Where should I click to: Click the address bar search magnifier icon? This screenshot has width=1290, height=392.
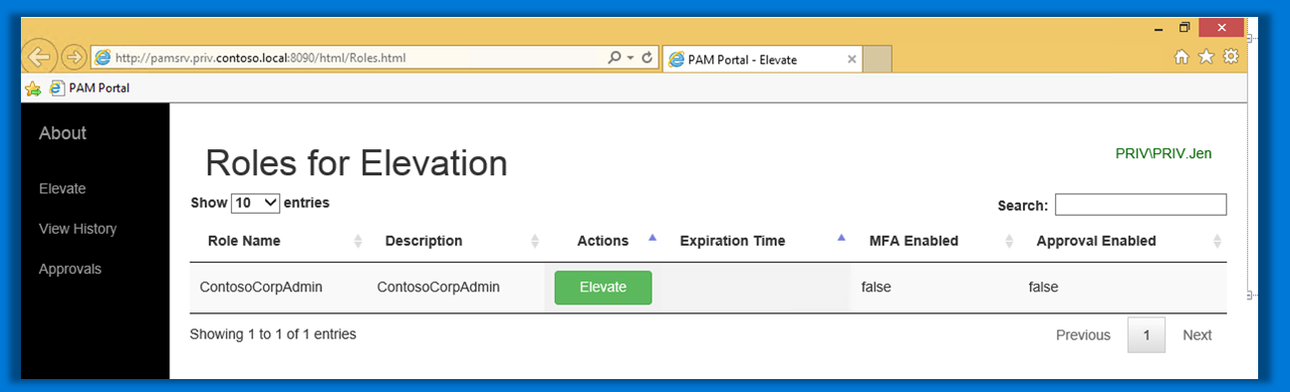[615, 58]
